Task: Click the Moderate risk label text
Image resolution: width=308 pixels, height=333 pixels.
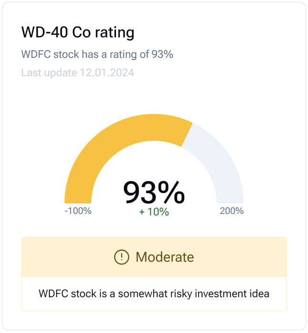Action: tap(165, 257)
